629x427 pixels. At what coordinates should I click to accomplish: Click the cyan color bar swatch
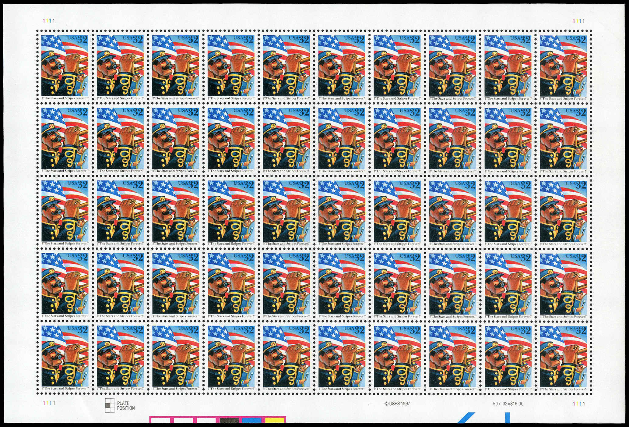click(x=252, y=421)
